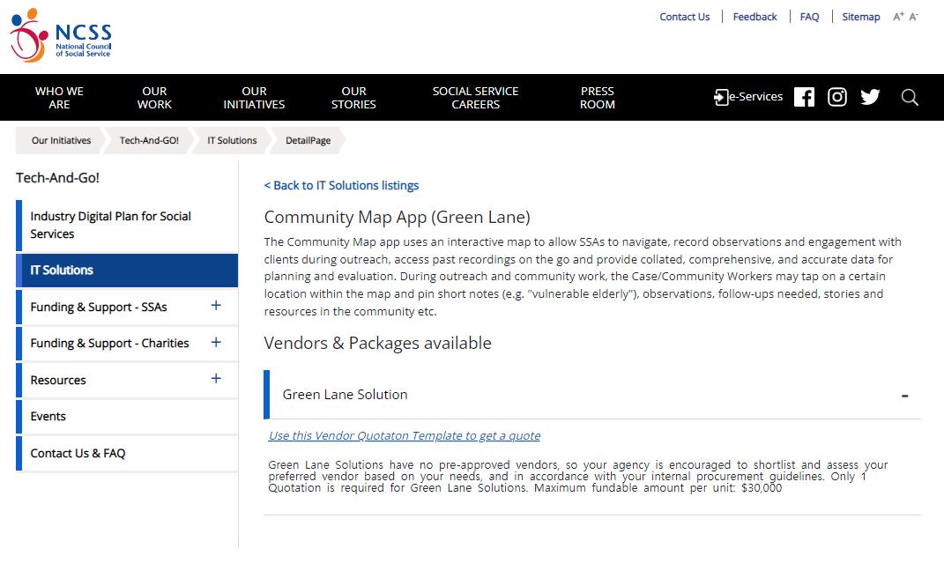Click the NCSS logo
This screenshot has width=944, height=571.
(61, 35)
